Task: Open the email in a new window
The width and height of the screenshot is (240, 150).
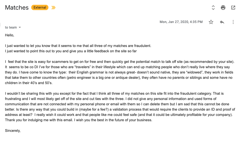Action: click(x=233, y=8)
